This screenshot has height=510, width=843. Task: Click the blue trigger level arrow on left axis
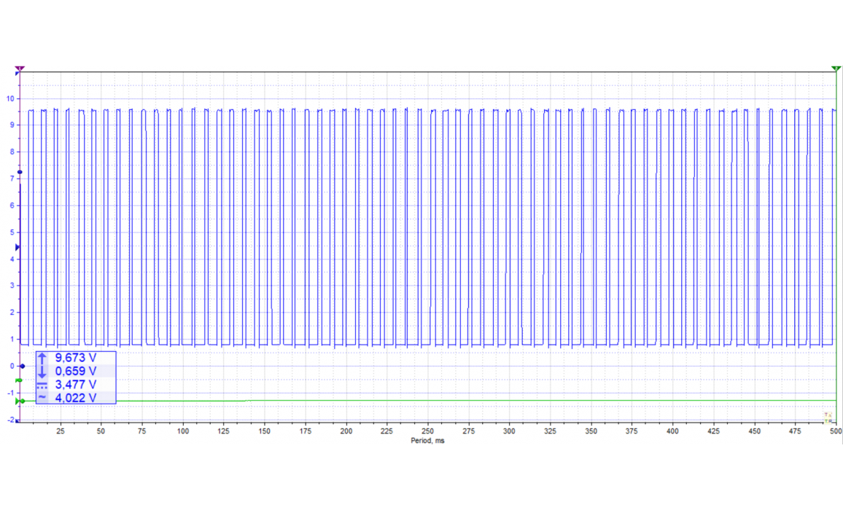(x=18, y=248)
